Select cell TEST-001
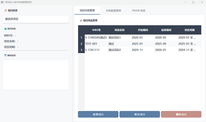 [96, 44]
